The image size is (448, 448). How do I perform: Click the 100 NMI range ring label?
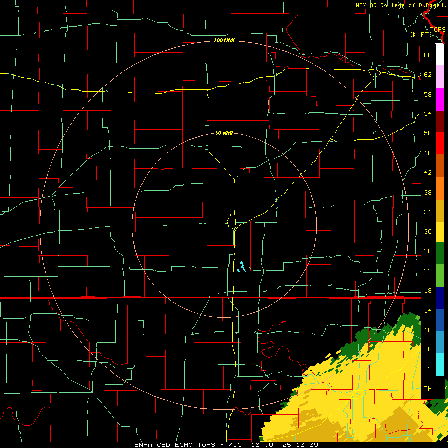(x=224, y=41)
